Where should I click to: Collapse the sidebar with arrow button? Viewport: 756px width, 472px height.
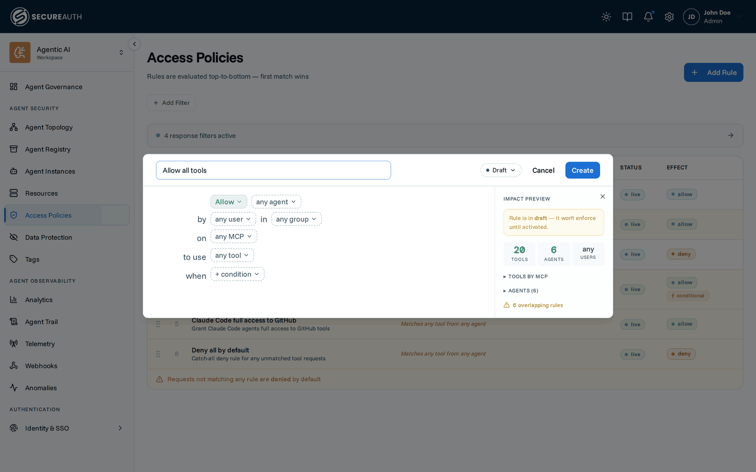pyautogui.click(x=134, y=44)
